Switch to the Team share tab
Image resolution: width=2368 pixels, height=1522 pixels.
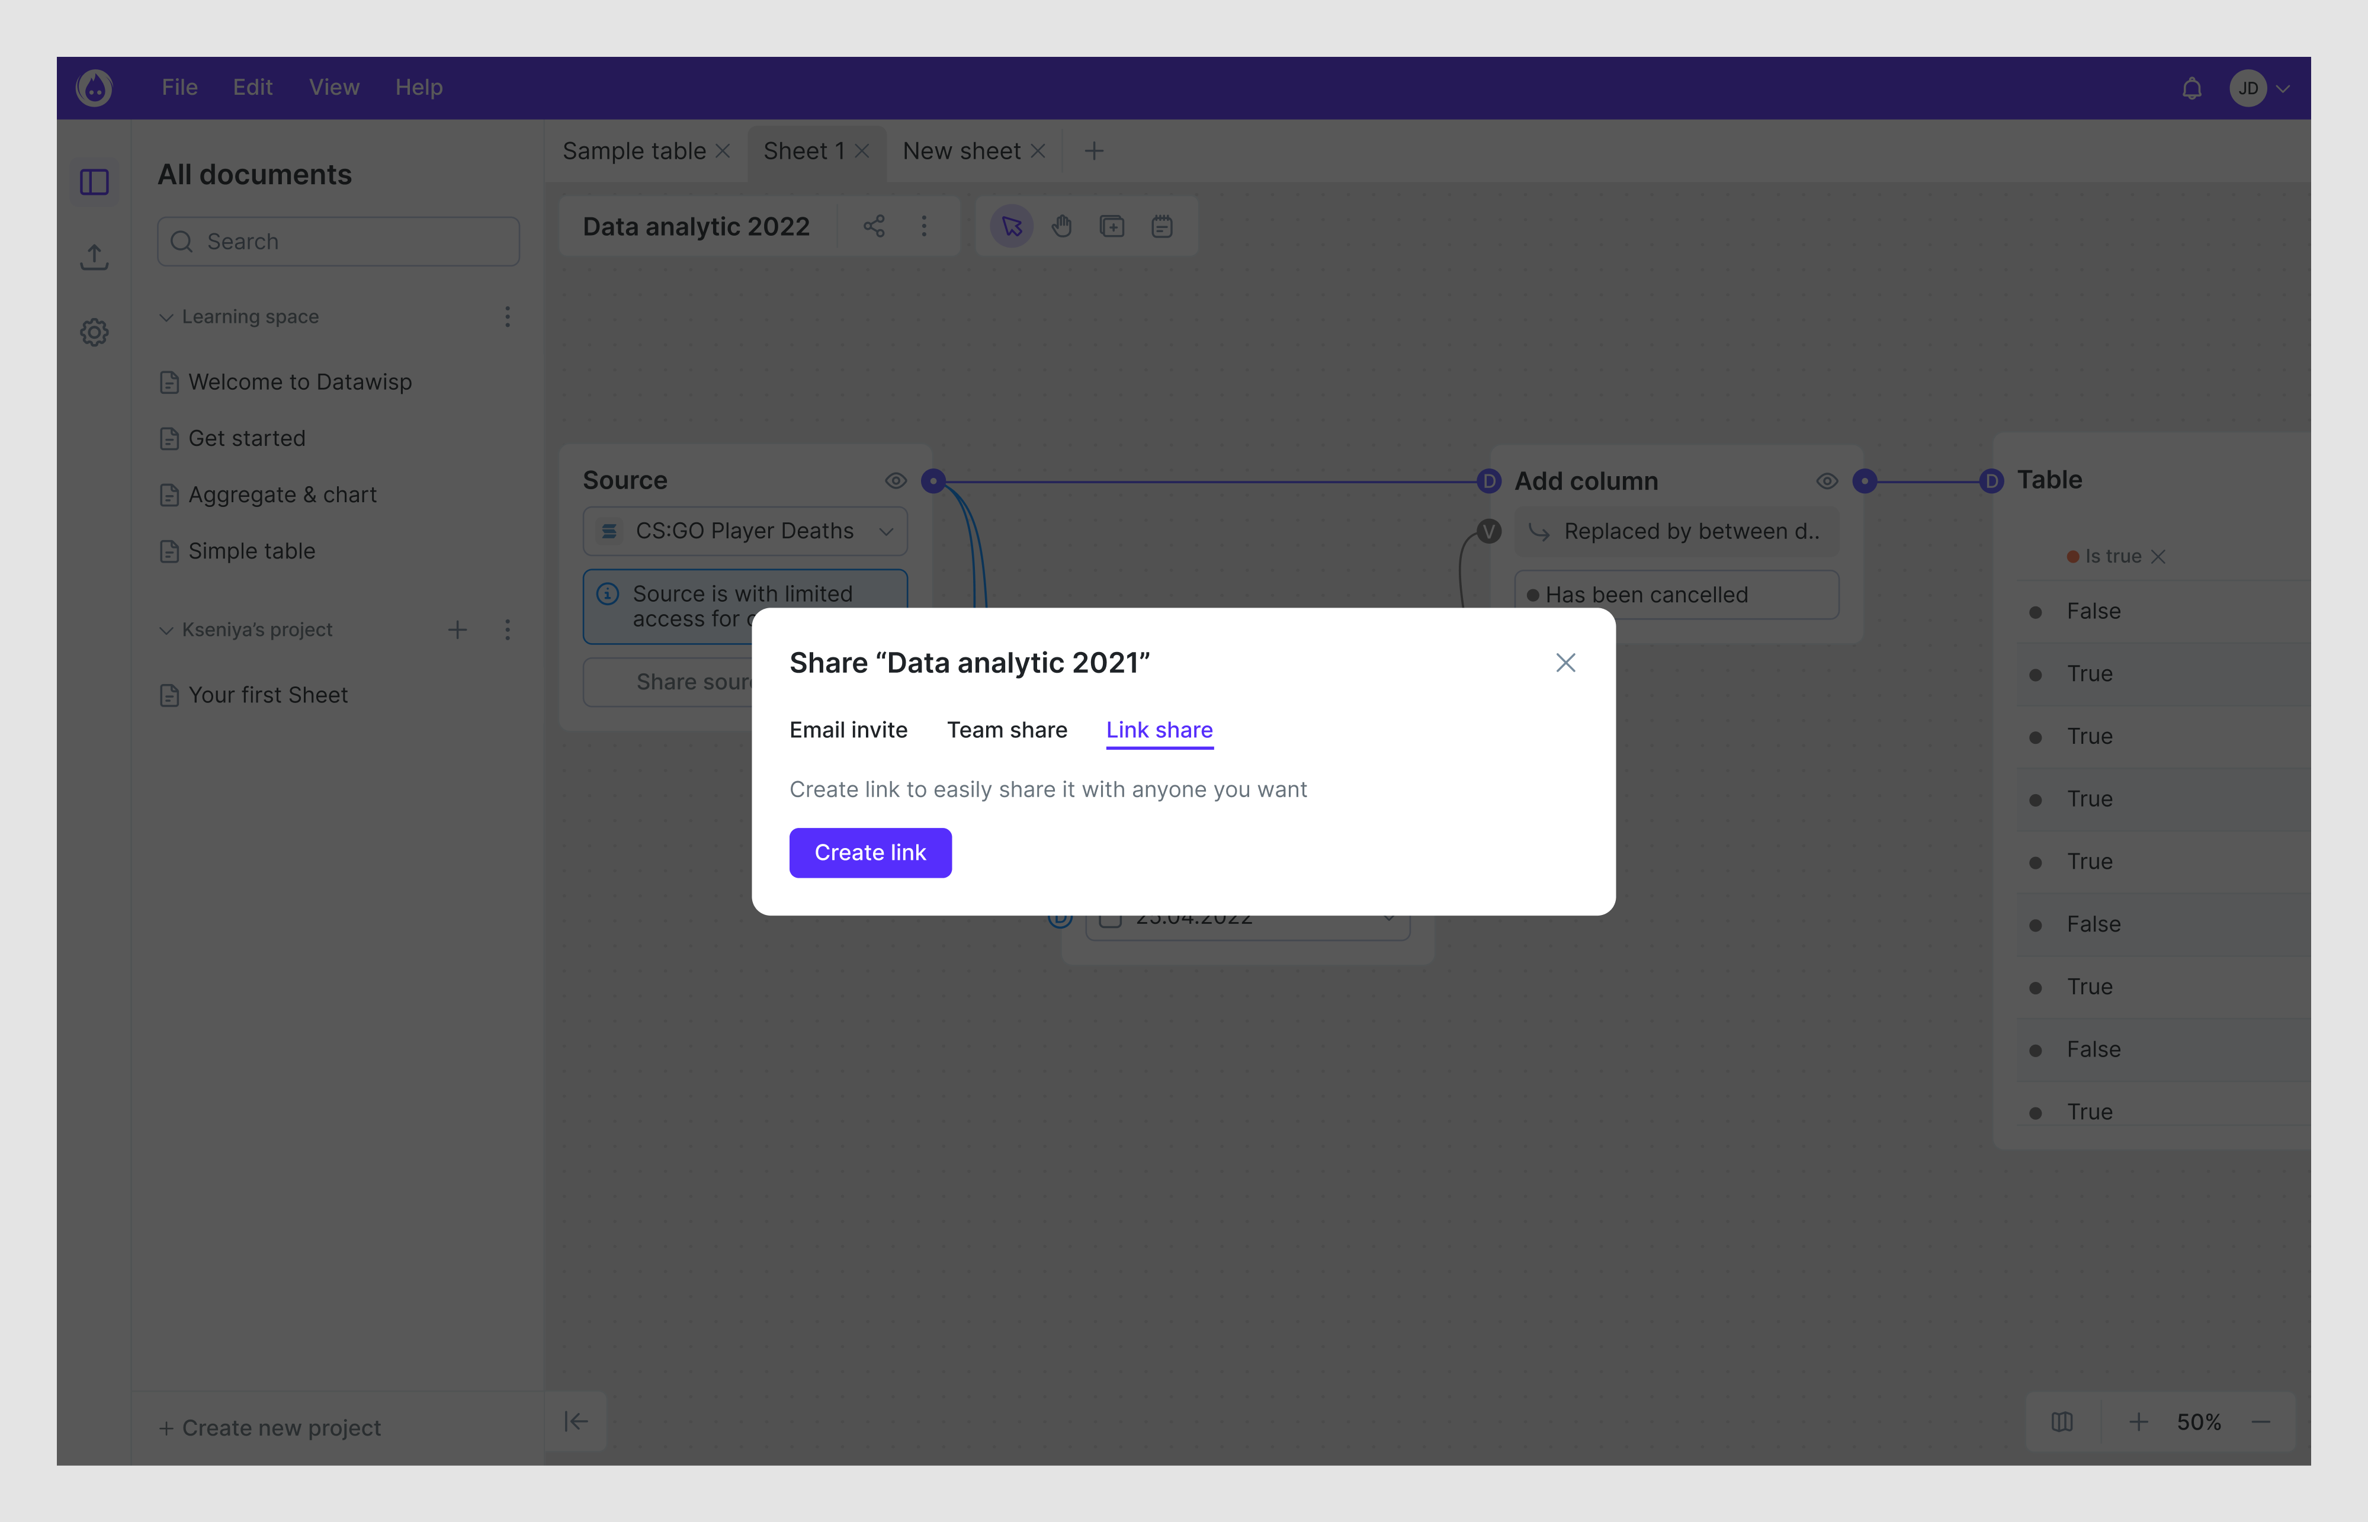click(x=1007, y=730)
